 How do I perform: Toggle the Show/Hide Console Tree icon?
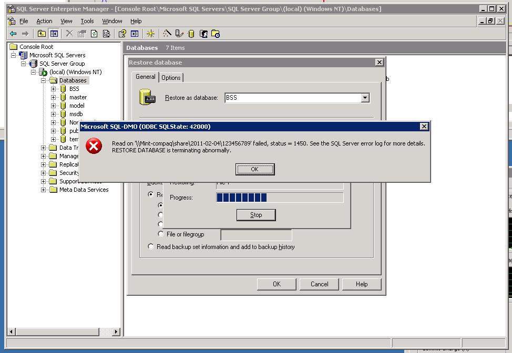(x=54, y=34)
